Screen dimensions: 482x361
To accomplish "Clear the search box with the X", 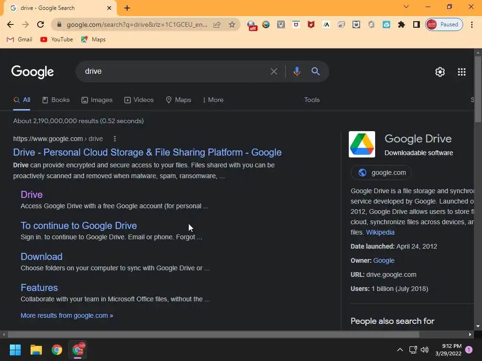I will pyautogui.click(x=273, y=71).
